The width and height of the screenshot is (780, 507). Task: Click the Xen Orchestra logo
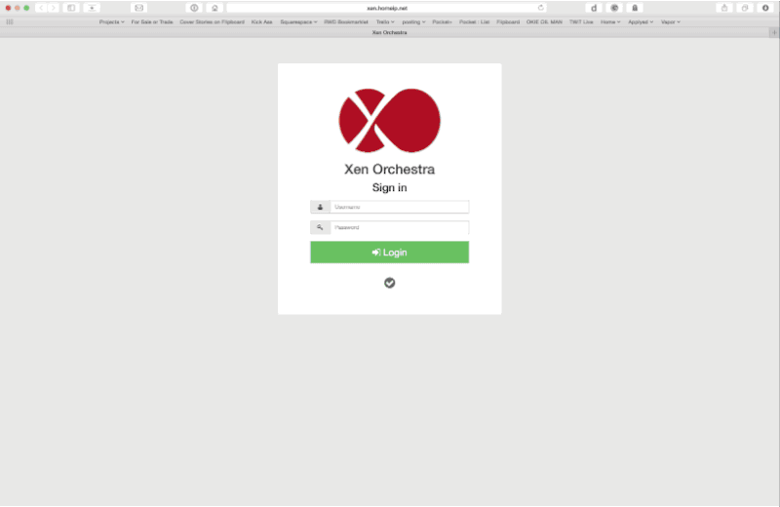(389, 120)
